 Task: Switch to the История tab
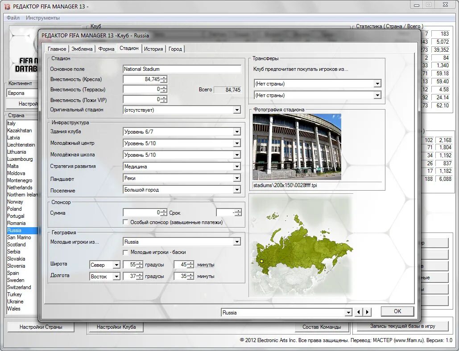coord(153,49)
